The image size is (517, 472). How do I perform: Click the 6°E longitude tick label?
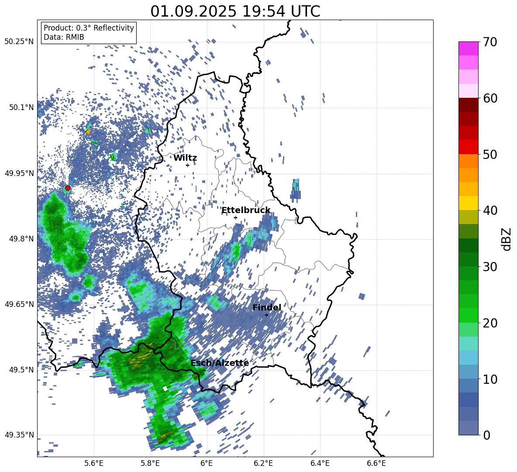(207, 463)
